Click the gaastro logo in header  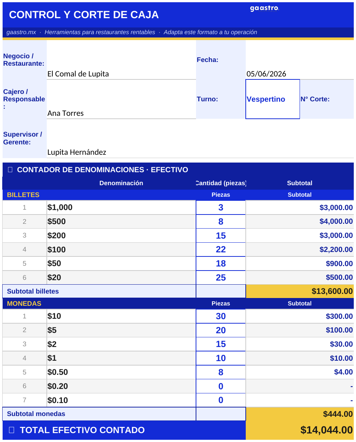[264, 9]
